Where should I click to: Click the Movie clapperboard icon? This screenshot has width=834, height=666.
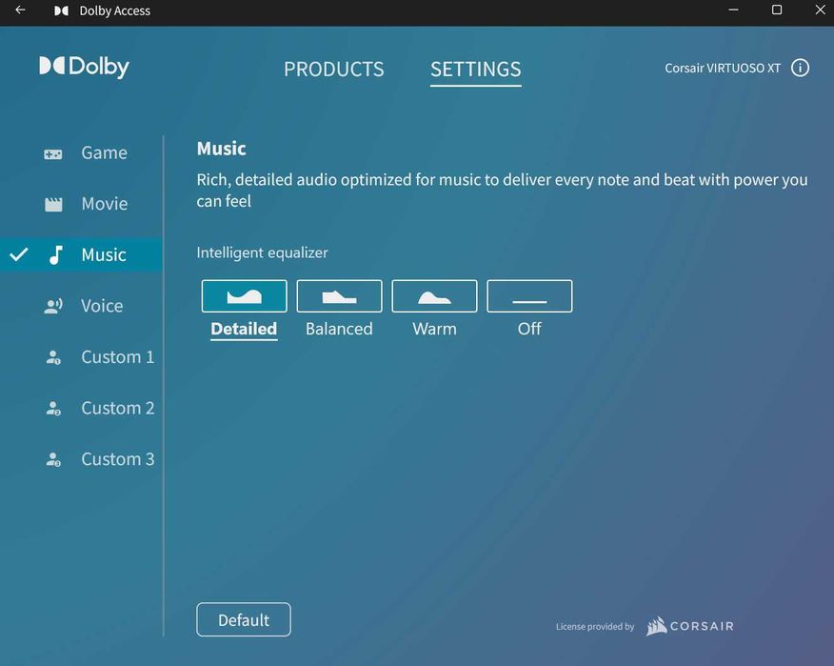pos(53,204)
